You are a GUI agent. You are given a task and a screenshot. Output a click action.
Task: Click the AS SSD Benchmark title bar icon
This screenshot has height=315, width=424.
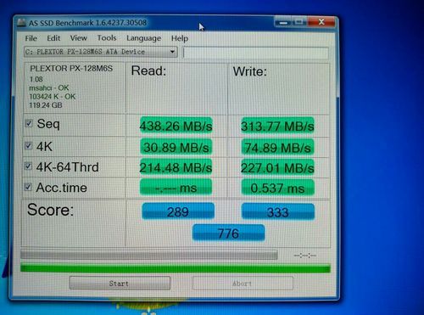21,23
